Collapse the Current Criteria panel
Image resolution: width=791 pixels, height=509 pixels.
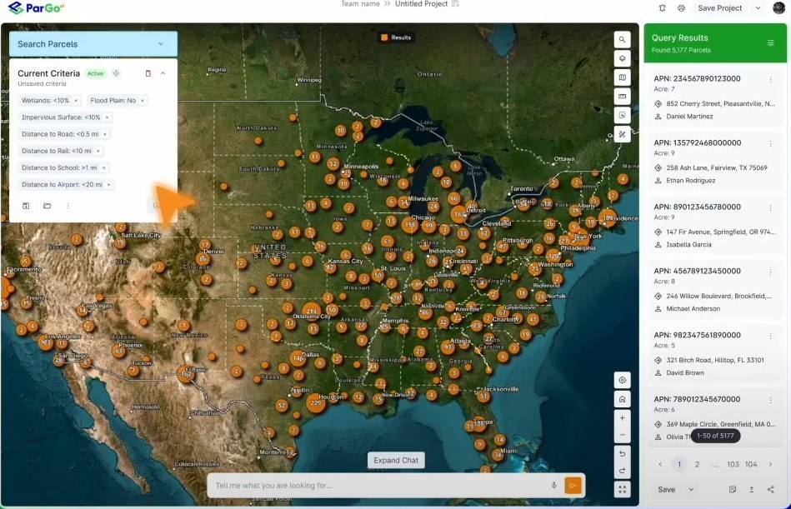pos(163,73)
